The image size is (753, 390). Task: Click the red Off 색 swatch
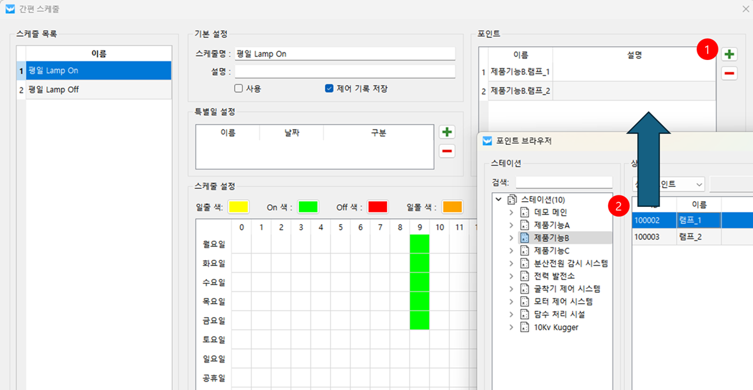coord(377,207)
